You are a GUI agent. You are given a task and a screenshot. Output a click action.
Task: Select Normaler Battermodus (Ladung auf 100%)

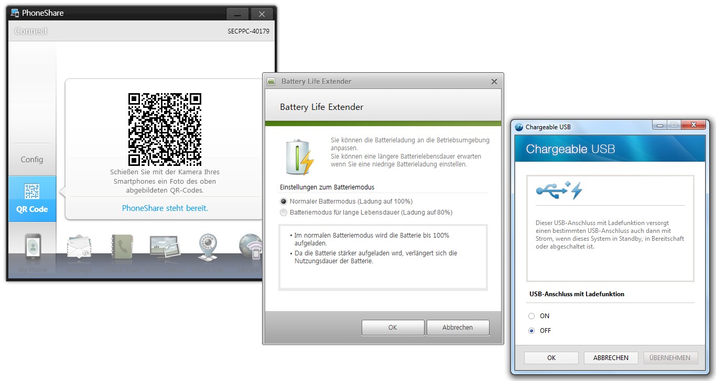pyautogui.click(x=284, y=201)
